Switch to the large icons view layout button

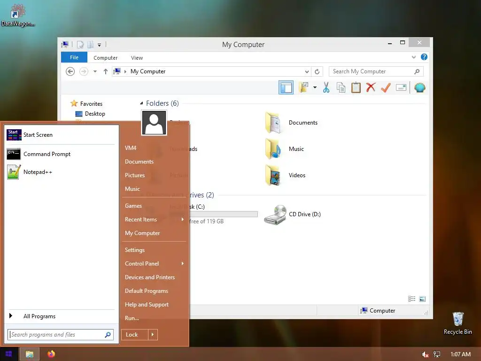pos(422,299)
